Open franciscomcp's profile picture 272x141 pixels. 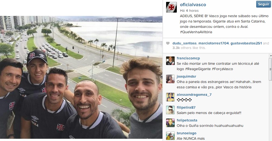click(170, 61)
